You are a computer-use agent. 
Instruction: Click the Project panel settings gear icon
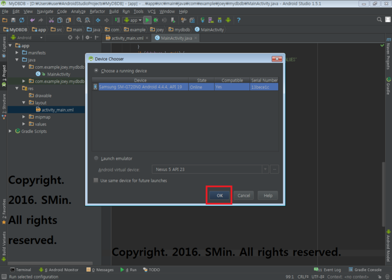point(88,38)
